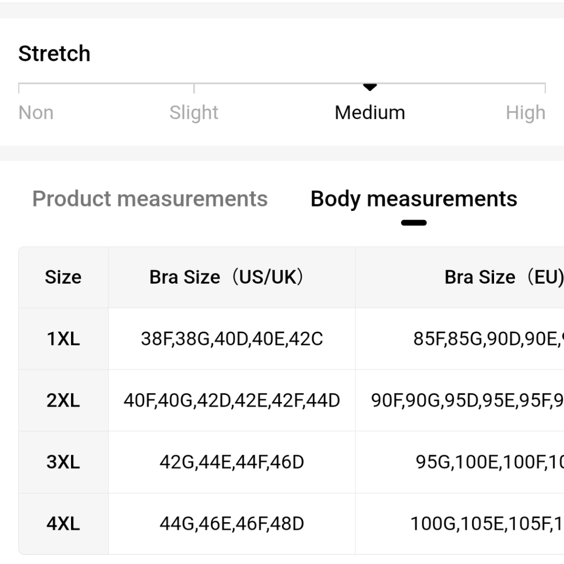564x564 pixels.
Task: Click the Size column header
Action: tap(63, 277)
